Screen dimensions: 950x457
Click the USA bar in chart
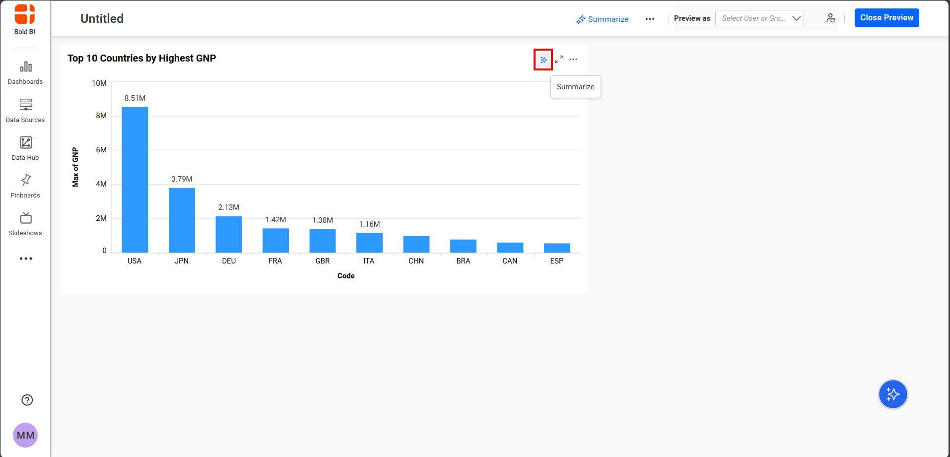[135, 180]
